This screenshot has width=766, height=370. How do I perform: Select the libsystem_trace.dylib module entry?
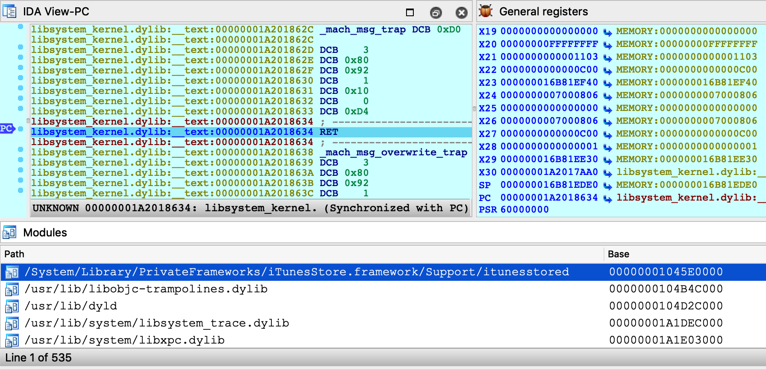(x=157, y=323)
